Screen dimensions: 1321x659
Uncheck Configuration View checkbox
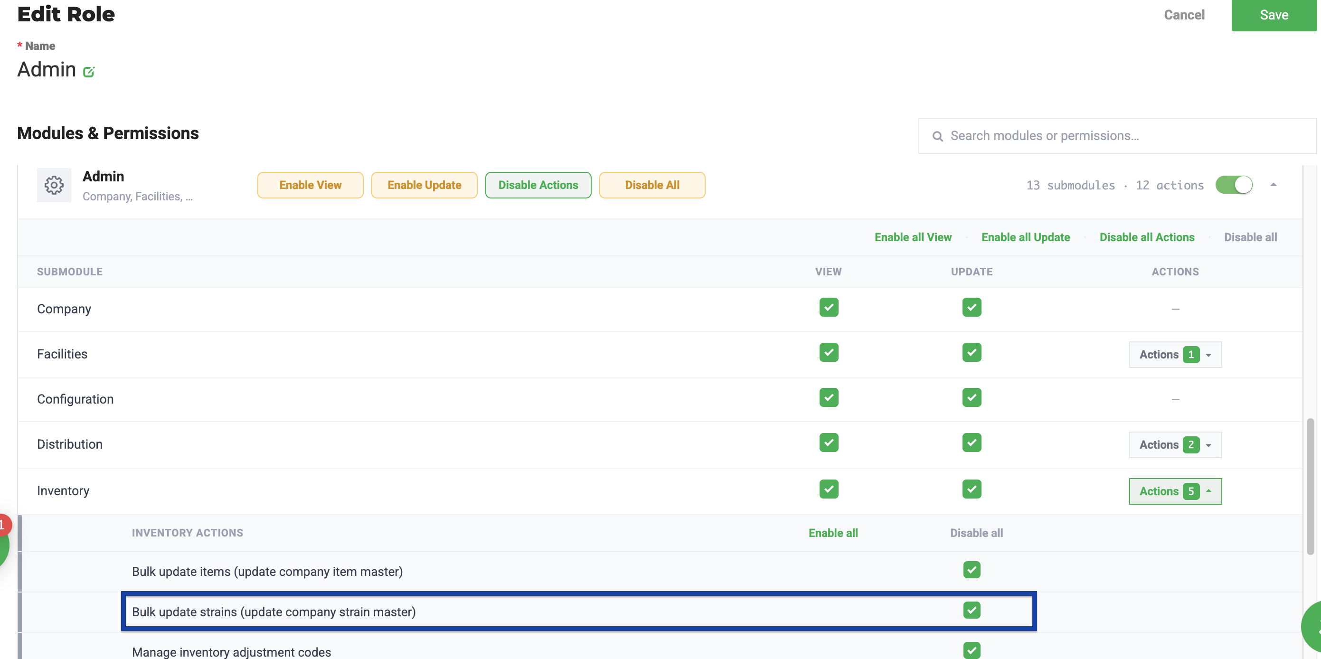(x=829, y=398)
